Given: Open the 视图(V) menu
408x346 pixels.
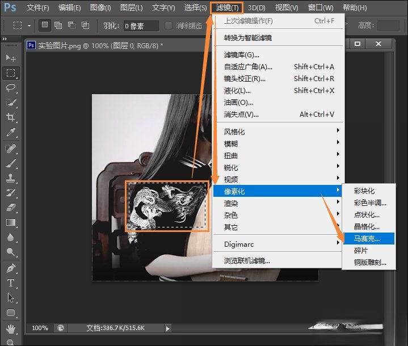Looking at the screenshot, I should [287, 7].
